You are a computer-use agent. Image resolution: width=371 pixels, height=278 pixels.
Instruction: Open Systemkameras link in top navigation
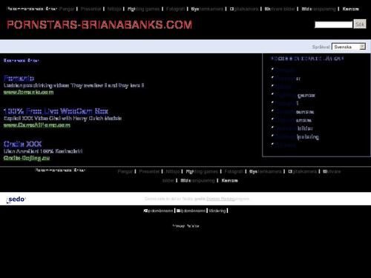coord(207,9)
